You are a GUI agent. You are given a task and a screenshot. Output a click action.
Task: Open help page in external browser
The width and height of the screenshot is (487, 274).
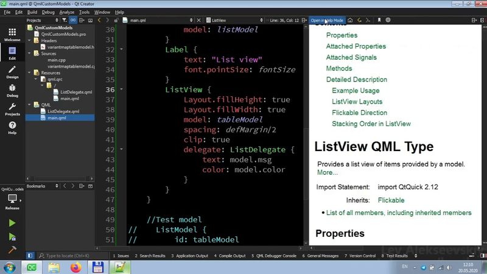(388, 20)
